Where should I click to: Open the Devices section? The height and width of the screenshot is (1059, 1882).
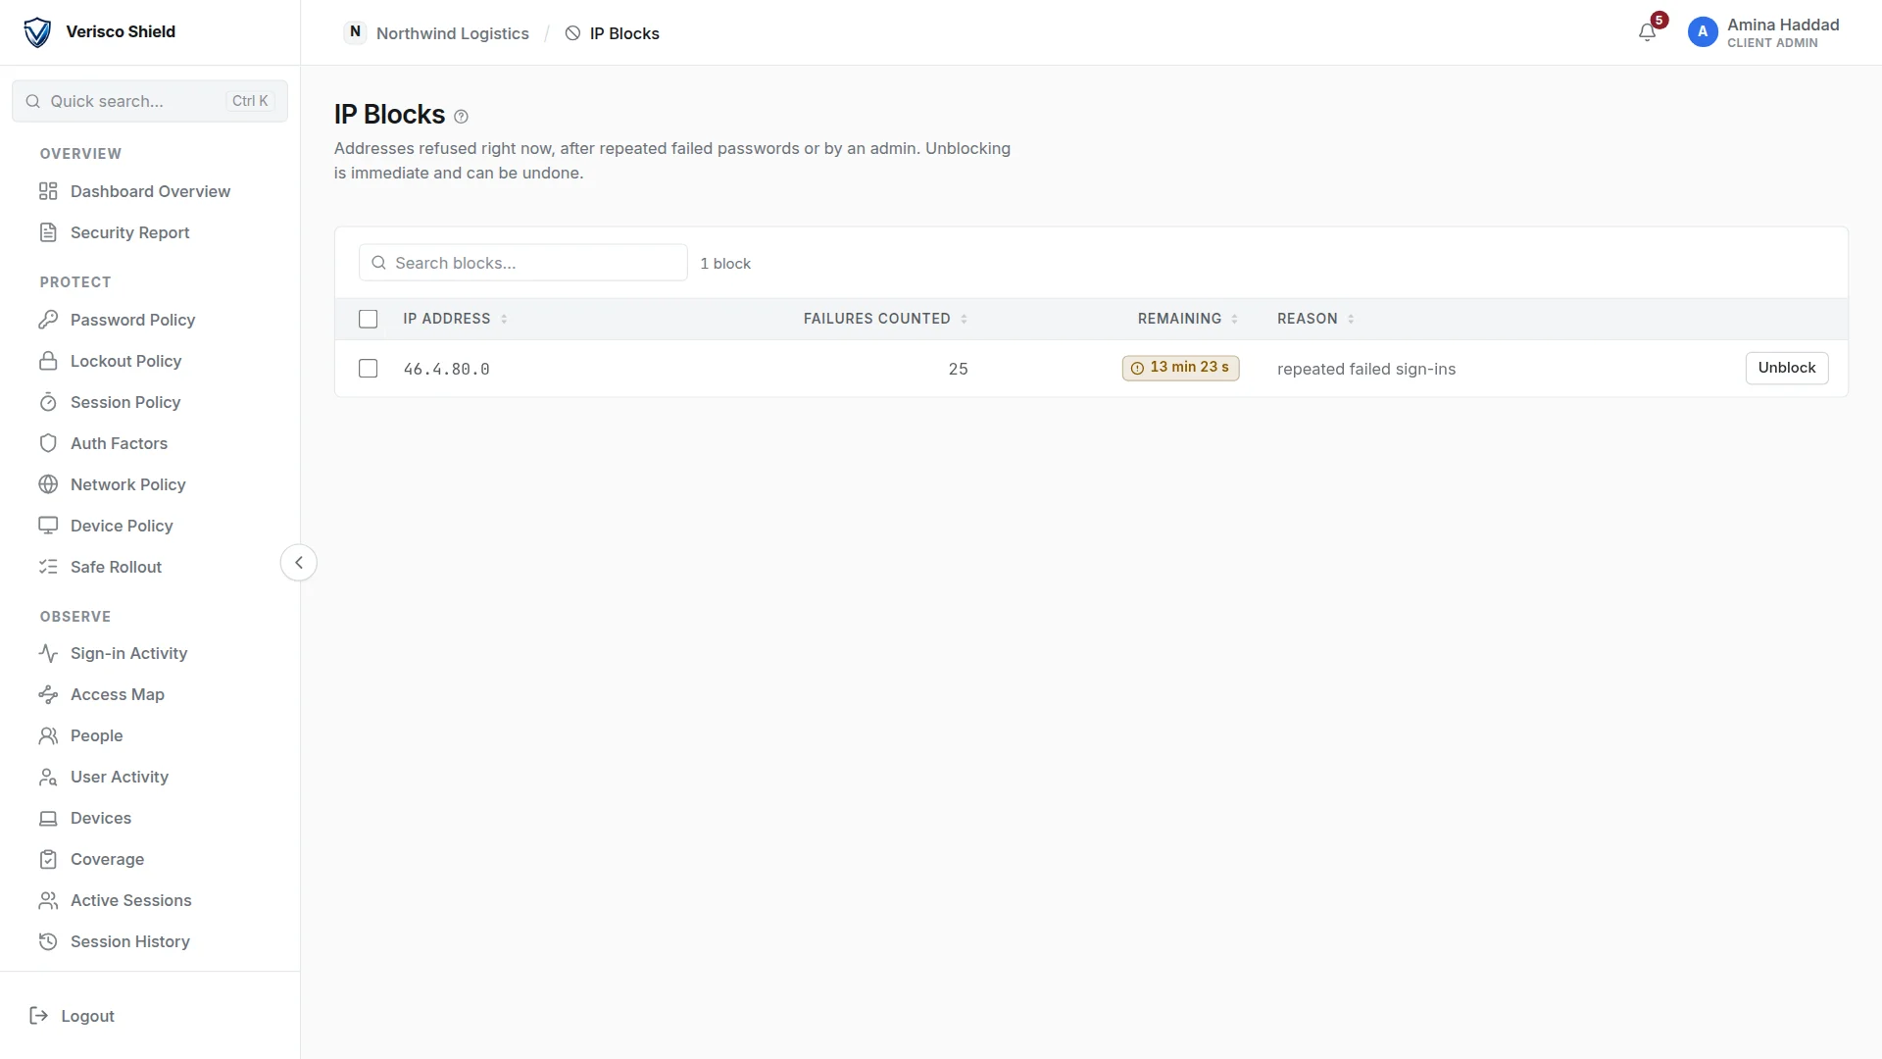pyautogui.click(x=101, y=818)
